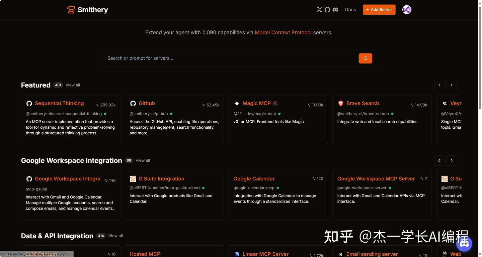The image size is (482, 257).
Task: Click the G Suite Integration card icon
Action: tap(133, 178)
